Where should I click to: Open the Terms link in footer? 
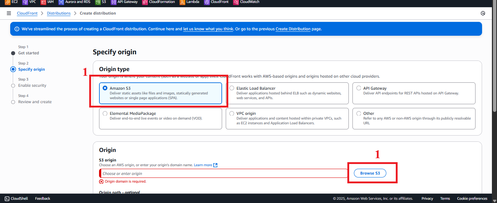tap(445, 199)
